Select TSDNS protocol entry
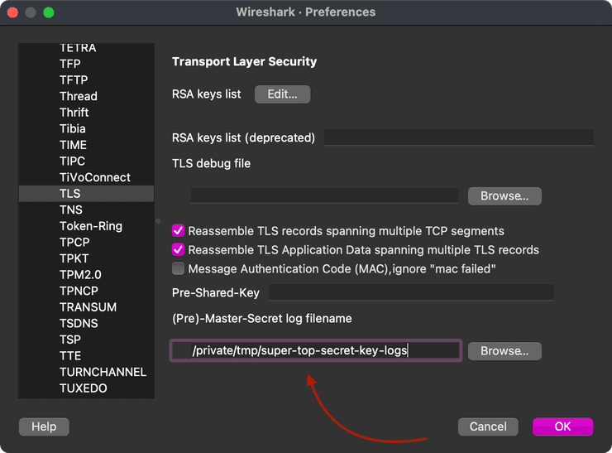This screenshot has height=453, width=612. 86,323
